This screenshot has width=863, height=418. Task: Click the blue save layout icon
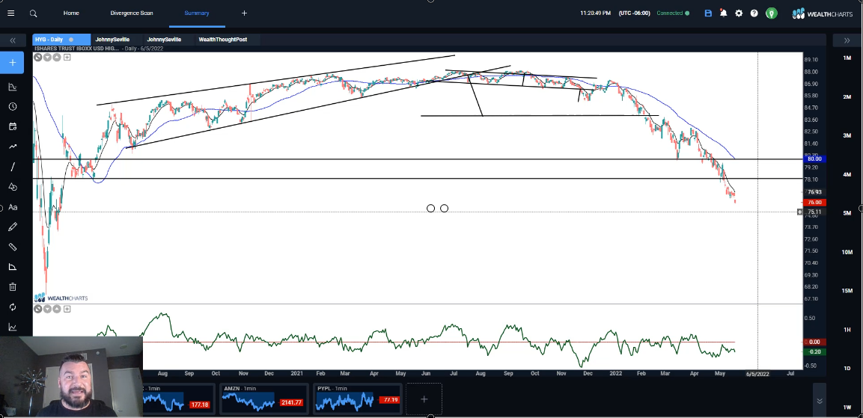coord(708,13)
